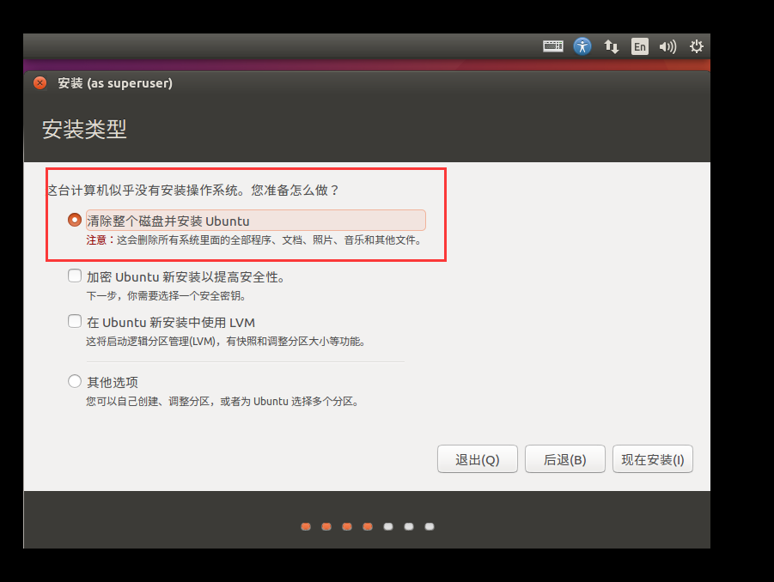Viewport: 774px width, 582px height.
Task: Enable '在 Ubuntu 新安装中使用 LVM' checkbox
Action: point(75,321)
